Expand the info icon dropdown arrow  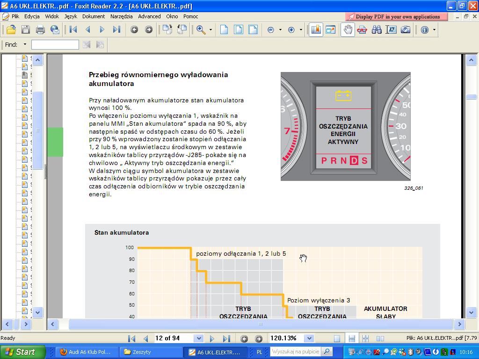coord(434,29)
